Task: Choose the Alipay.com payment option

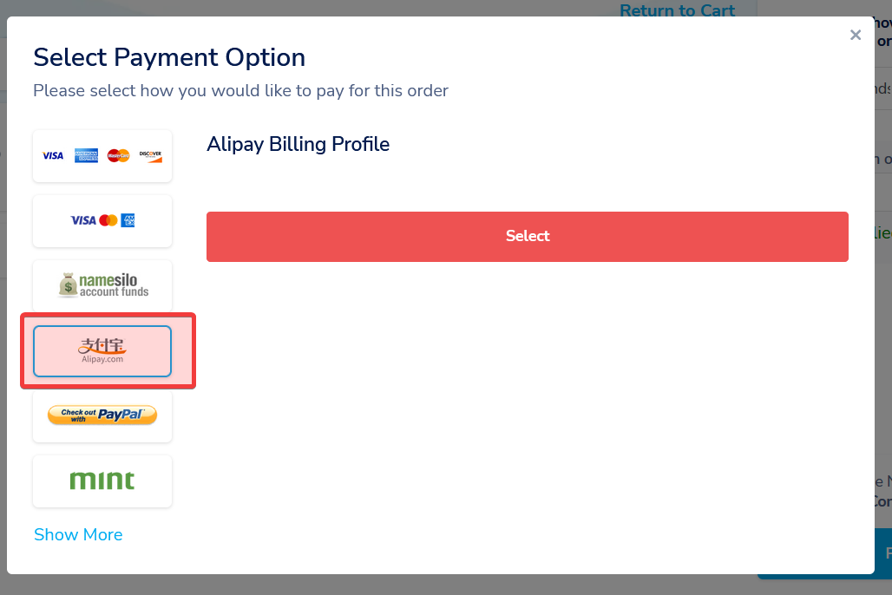Action: 102,351
